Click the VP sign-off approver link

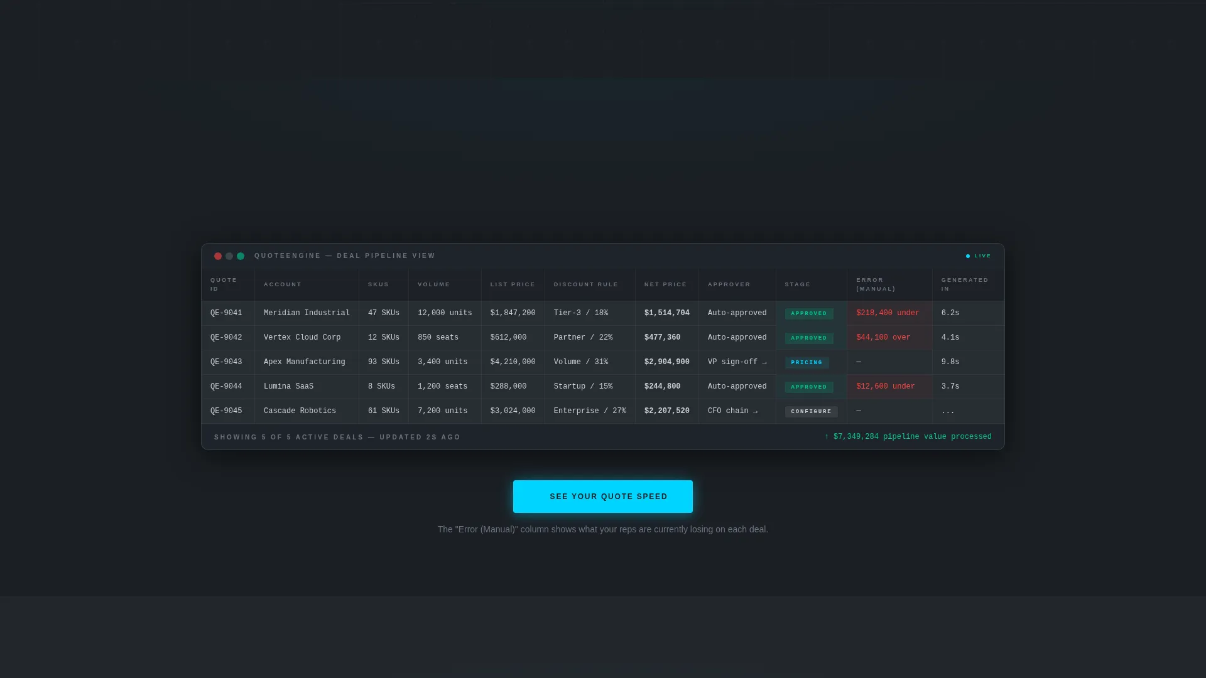click(737, 362)
